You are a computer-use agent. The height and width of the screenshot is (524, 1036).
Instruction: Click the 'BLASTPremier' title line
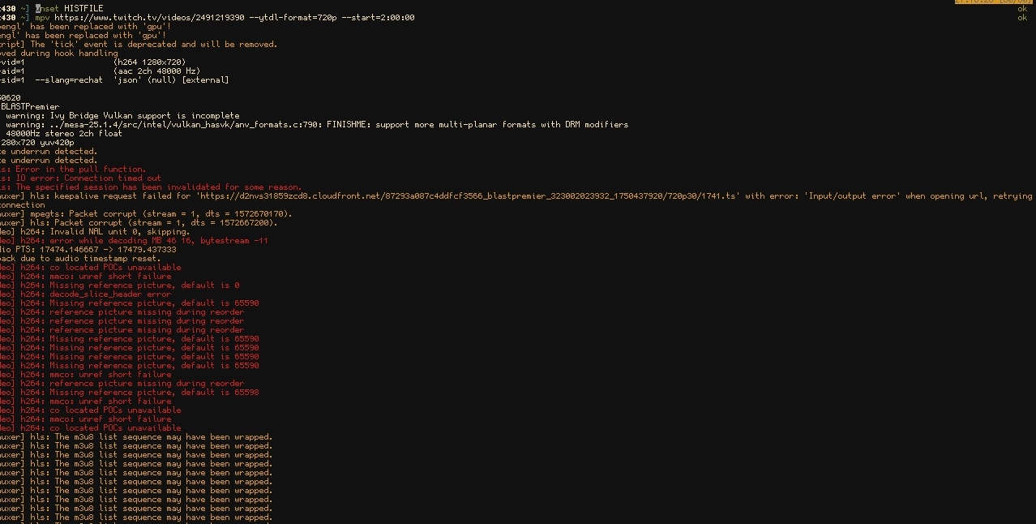30,107
